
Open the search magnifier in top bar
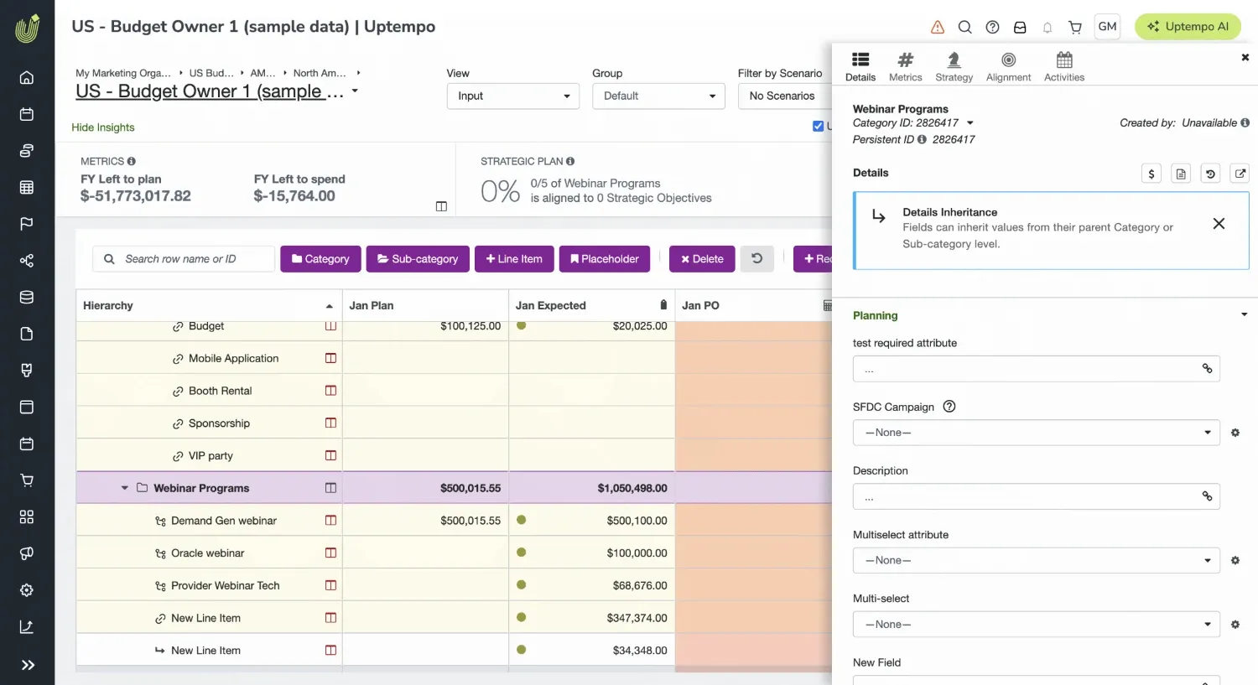click(x=965, y=27)
